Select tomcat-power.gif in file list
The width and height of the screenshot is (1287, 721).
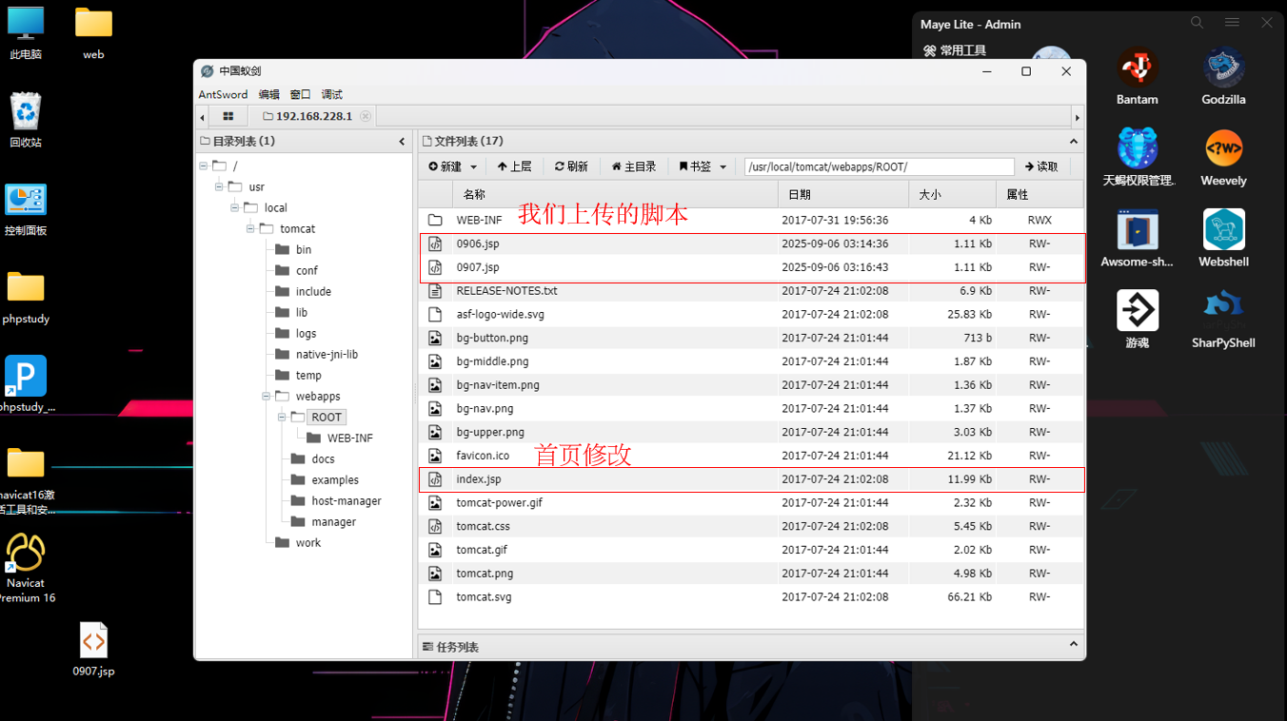751,502
